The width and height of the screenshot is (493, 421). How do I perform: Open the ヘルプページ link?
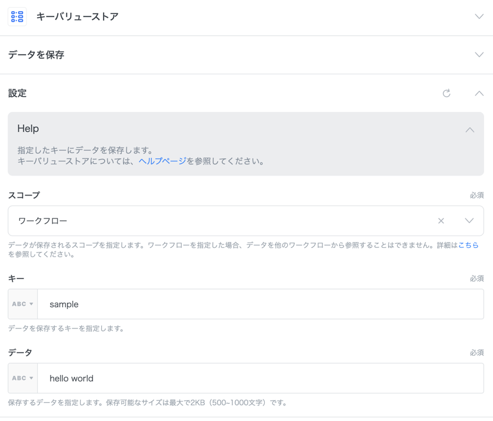click(162, 161)
